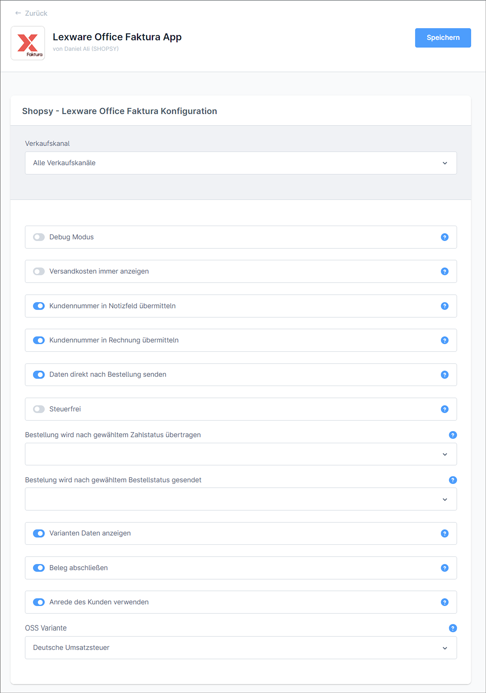Click the OSS Variante label
This screenshot has height=693, width=486.
(x=46, y=628)
